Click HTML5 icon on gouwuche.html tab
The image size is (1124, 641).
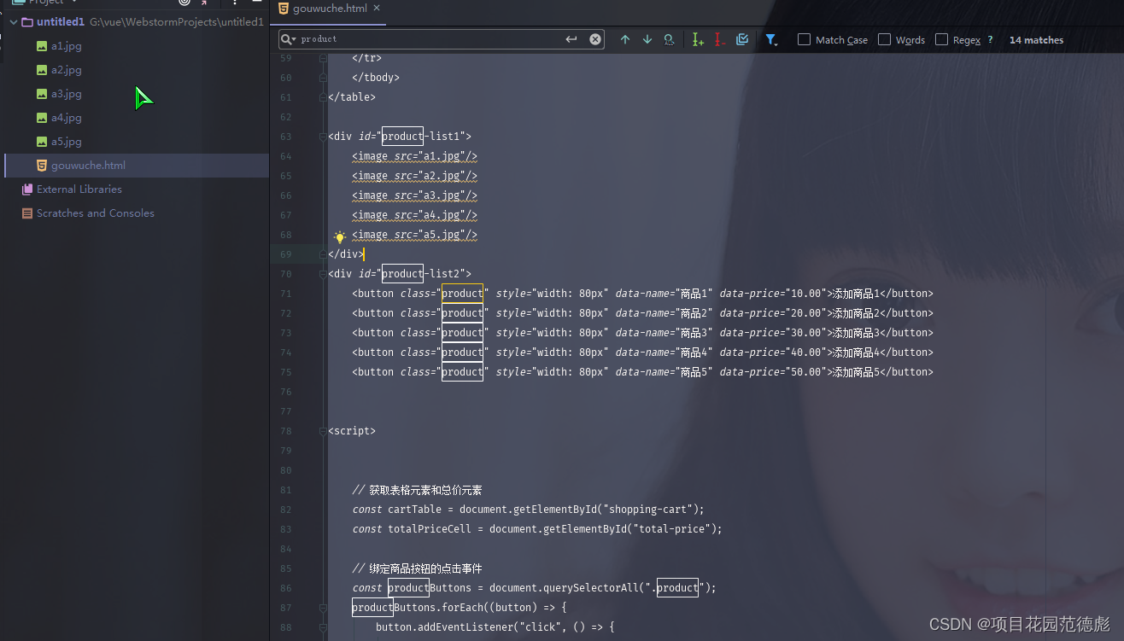284,8
